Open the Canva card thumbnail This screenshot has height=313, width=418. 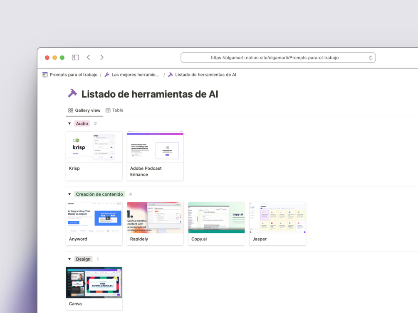[x=94, y=283]
